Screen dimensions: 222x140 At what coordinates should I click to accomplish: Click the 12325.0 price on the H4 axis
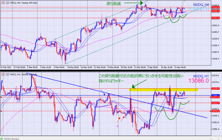(215, 39)
